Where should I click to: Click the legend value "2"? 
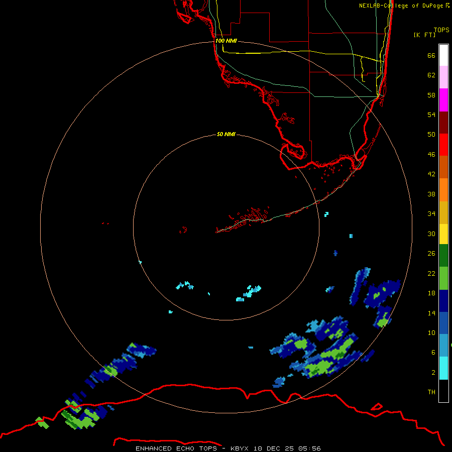(433, 373)
